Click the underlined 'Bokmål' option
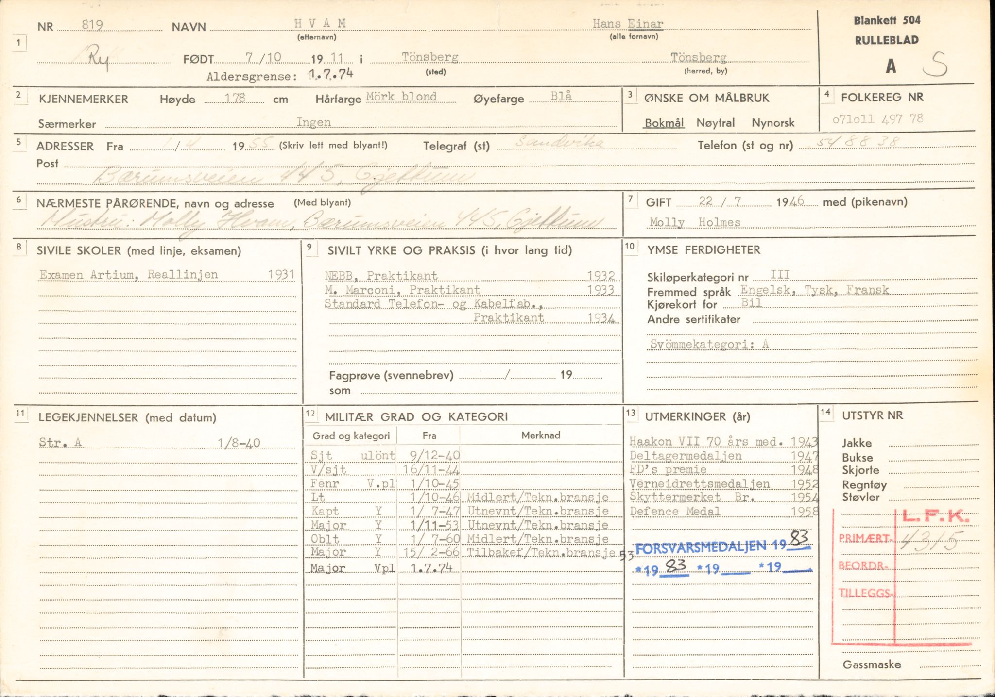The width and height of the screenshot is (995, 697). point(664,123)
